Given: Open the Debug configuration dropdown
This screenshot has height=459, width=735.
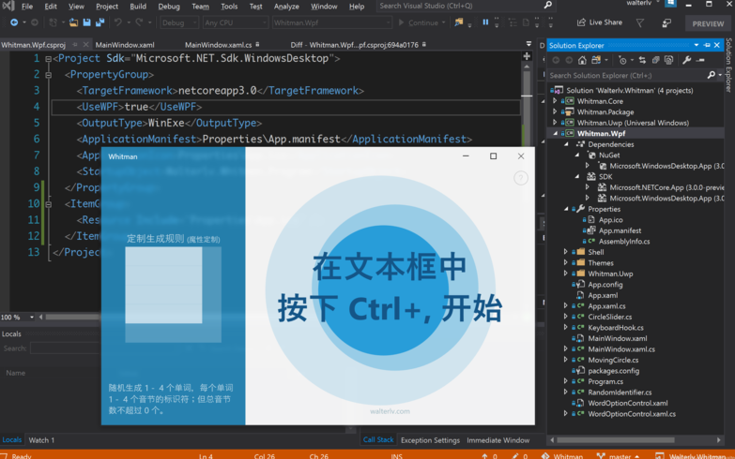Looking at the screenshot, I should 179,22.
